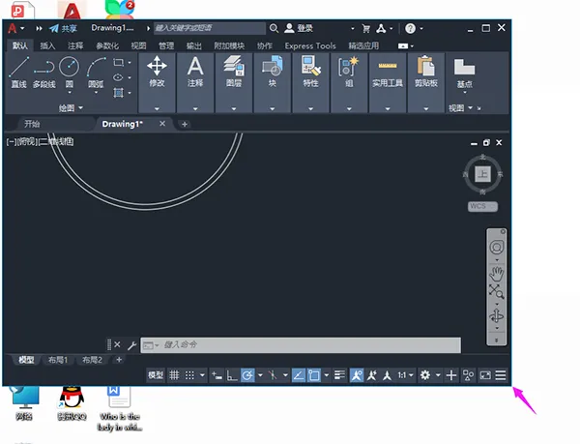Select the 多段线 polyline tool
The image size is (580, 444).
pos(44,73)
